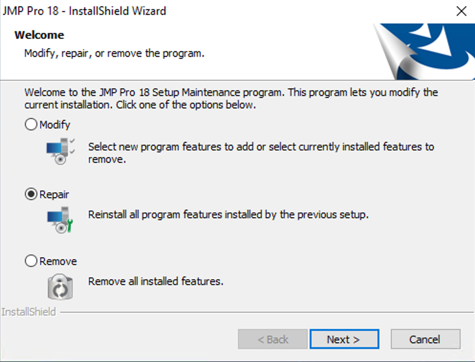This screenshot has width=475, height=362.
Task: Click the Next button
Action: coord(345,339)
